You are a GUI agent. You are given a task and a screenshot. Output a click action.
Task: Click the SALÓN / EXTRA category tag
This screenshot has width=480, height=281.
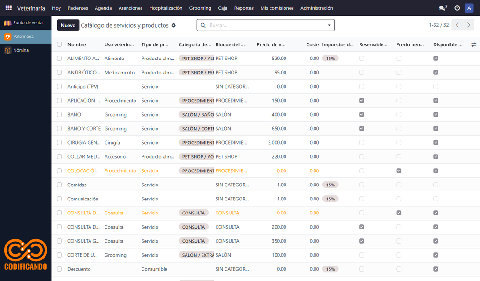coord(196,255)
